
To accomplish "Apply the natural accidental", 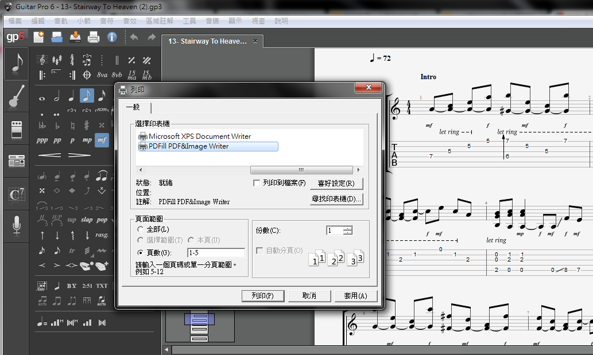I will (72, 125).
